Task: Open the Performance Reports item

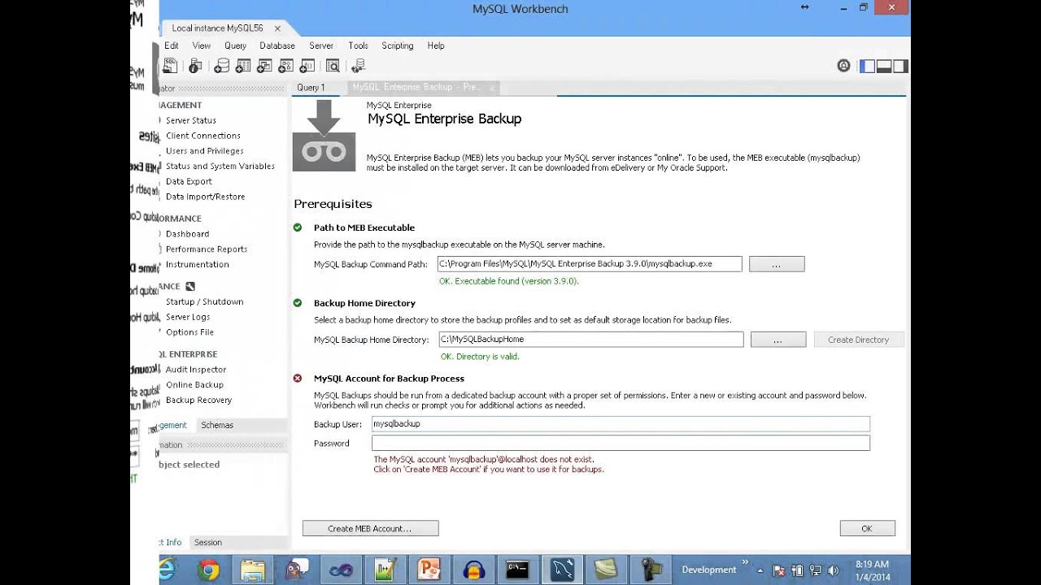Action: [x=206, y=249]
